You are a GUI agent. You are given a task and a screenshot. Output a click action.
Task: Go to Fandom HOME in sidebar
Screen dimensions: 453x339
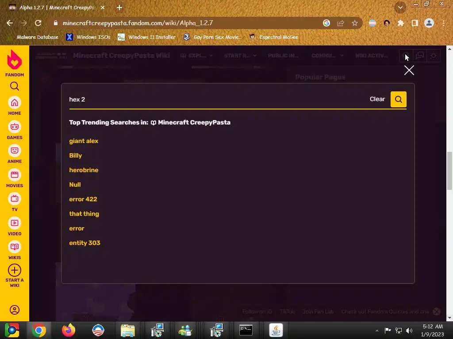pyautogui.click(x=15, y=106)
